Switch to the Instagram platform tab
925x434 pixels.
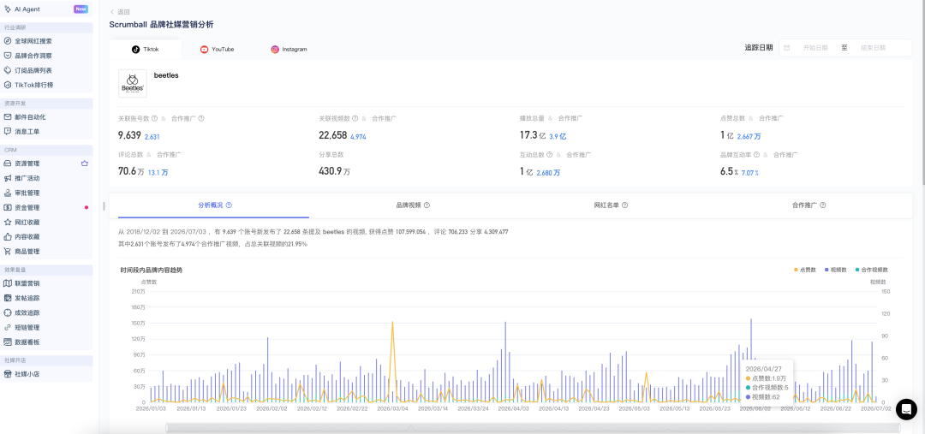[x=289, y=50]
